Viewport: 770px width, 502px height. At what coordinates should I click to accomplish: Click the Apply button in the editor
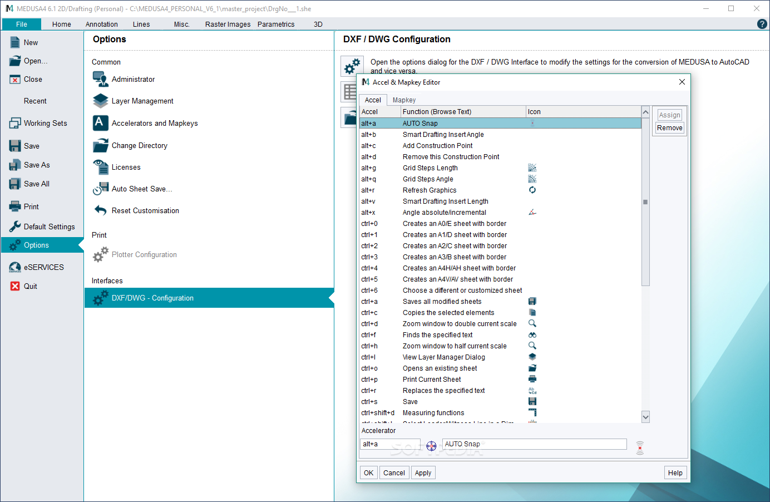tap(423, 473)
